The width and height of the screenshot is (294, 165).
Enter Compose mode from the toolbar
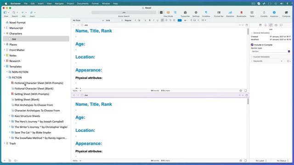(286, 12)
